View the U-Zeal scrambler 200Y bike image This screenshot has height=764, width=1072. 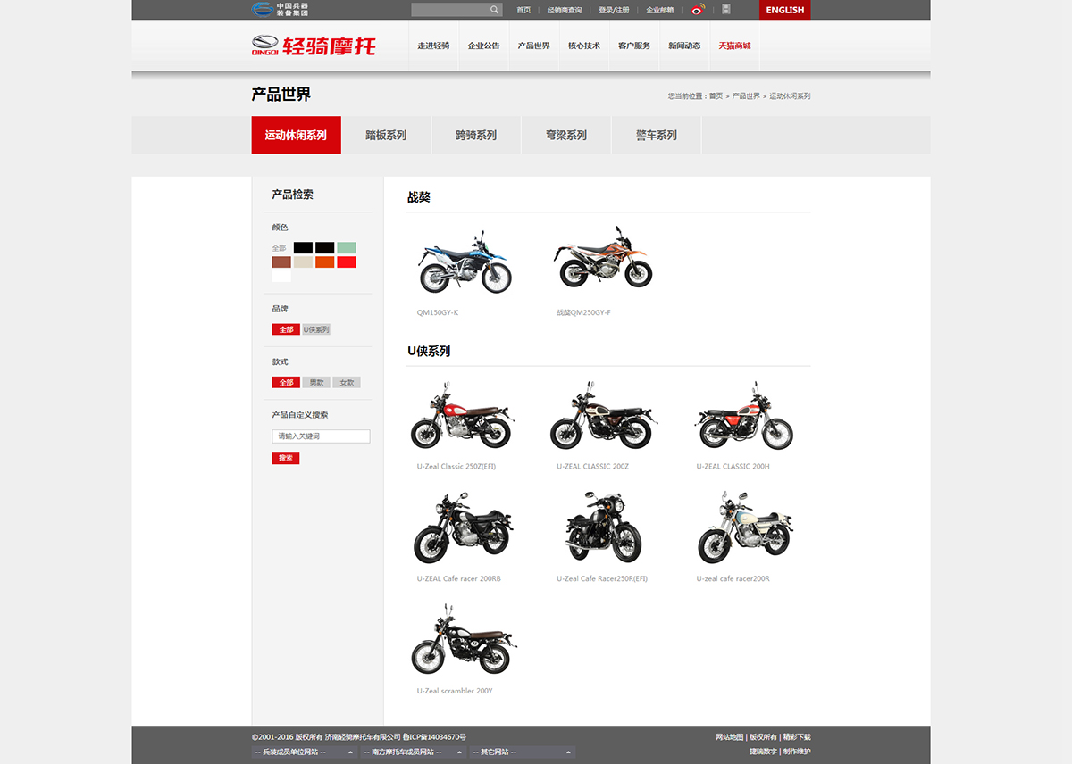[x=464, y=640]
